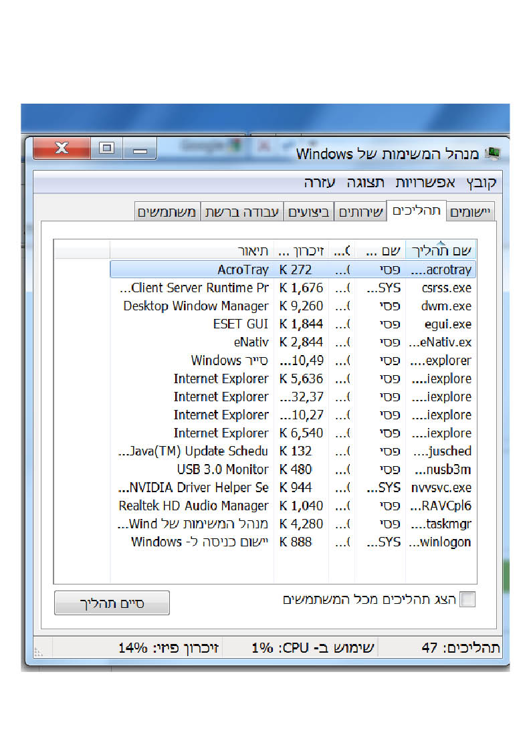Sort by 'זיכרון' memory column header
Viewport: 531px width, 751px height.
[x=301, y=250]
